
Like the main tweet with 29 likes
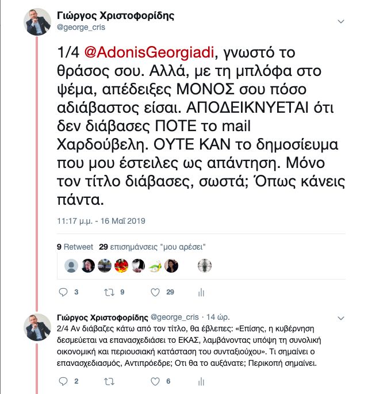pyautogui.click(x=155, y=293)
